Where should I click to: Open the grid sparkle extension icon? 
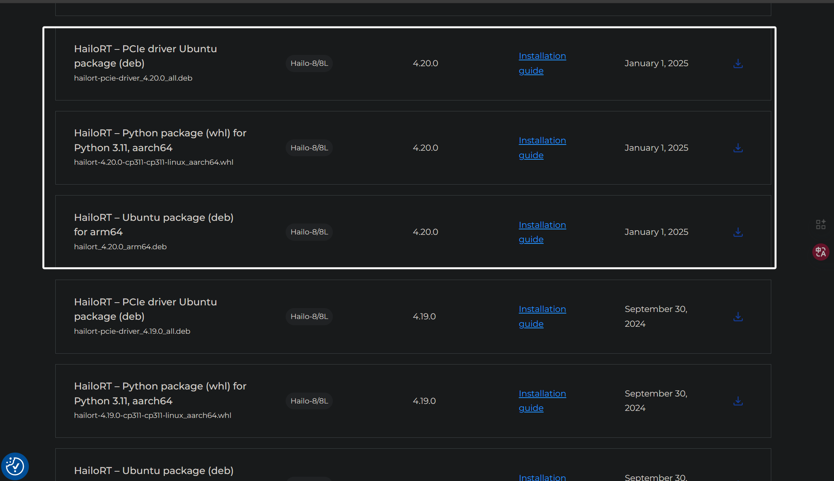point(821,224)
